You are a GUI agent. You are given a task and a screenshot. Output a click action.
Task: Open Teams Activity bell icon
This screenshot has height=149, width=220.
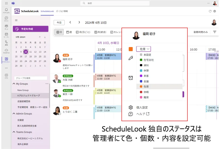point(6,10)
